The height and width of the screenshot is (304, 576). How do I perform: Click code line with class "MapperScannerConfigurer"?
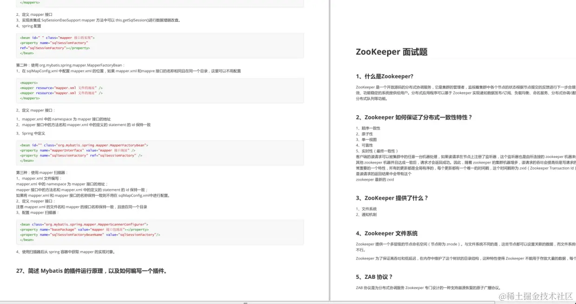coord(84,224)
